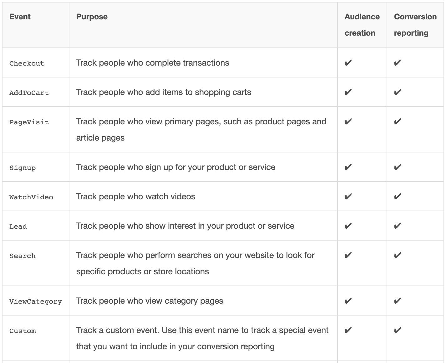This screenshot has height=363, width=446.
Task: Click the Checkout event code name
Action: [27, 63]
